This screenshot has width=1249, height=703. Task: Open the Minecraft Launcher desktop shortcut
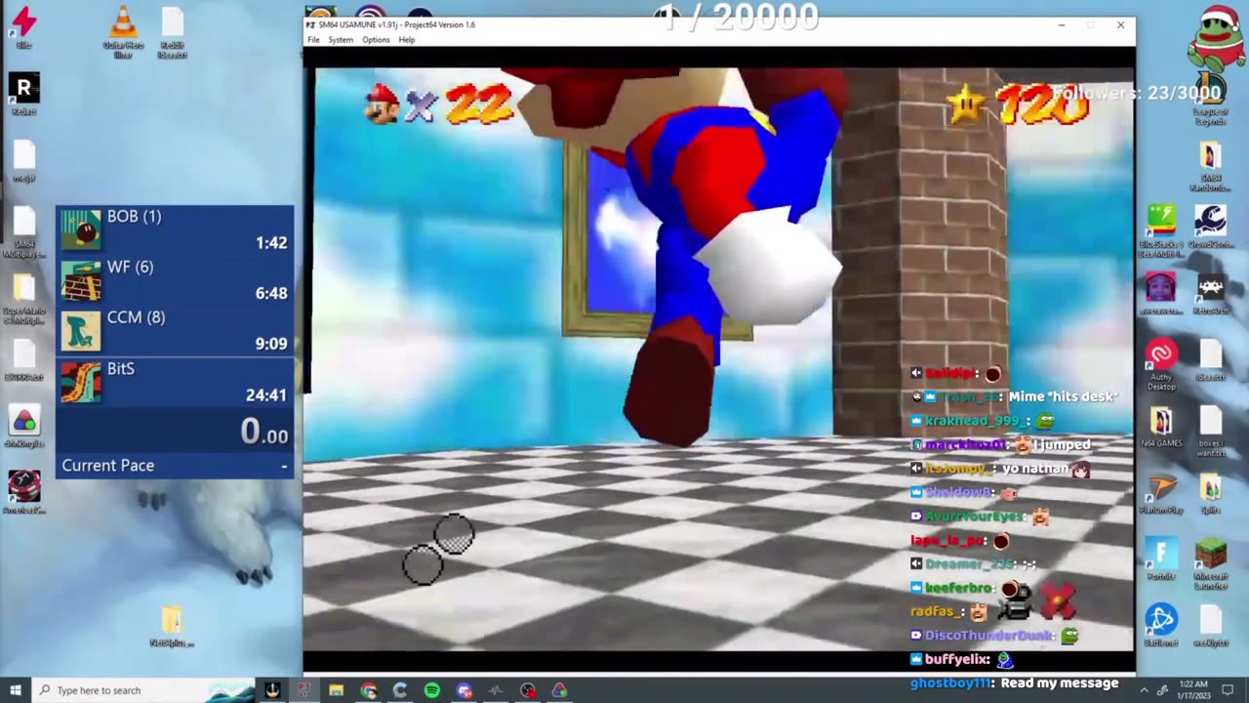[x=1211, y=561]
